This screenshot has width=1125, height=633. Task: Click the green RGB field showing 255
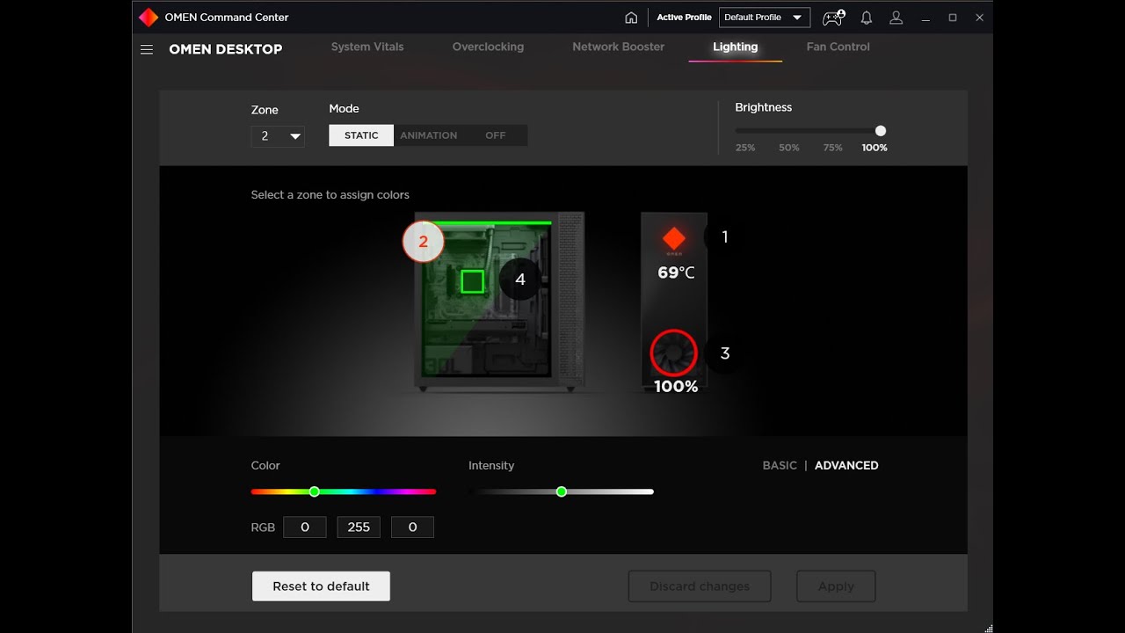coord(359,527)
